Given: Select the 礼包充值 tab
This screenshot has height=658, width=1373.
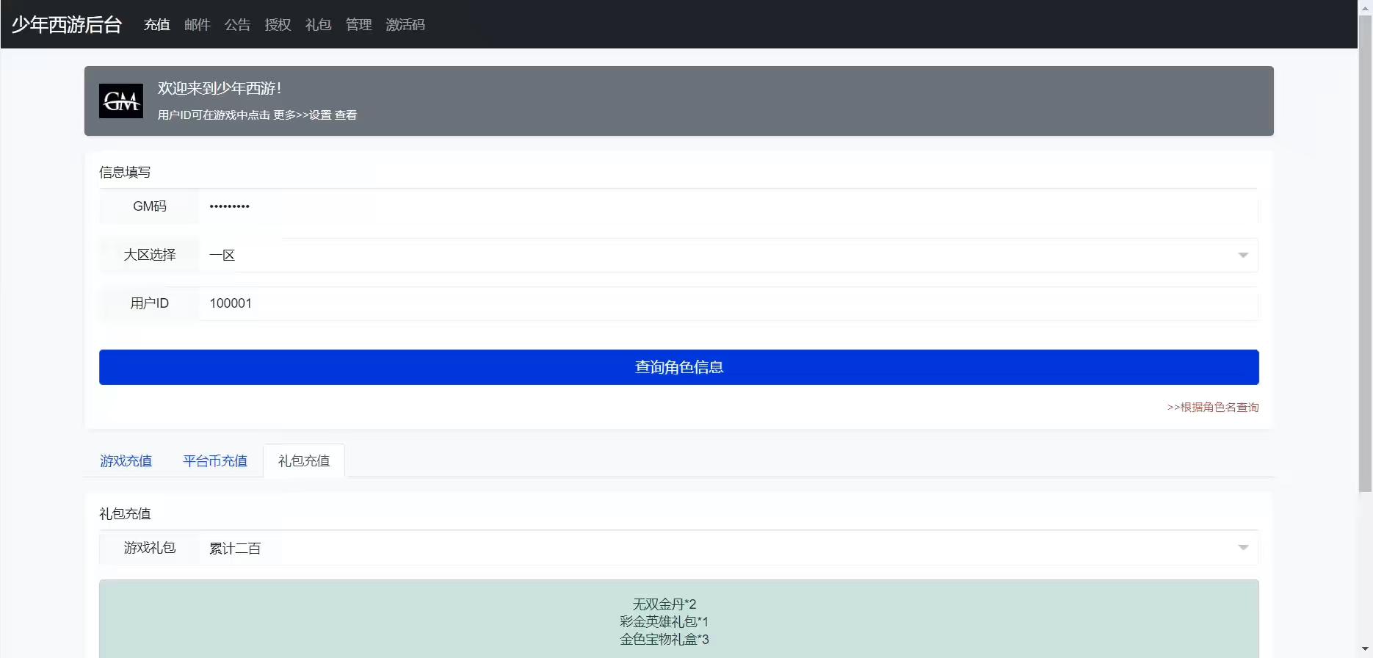Looking at the screenshot, I should point(304,461).
